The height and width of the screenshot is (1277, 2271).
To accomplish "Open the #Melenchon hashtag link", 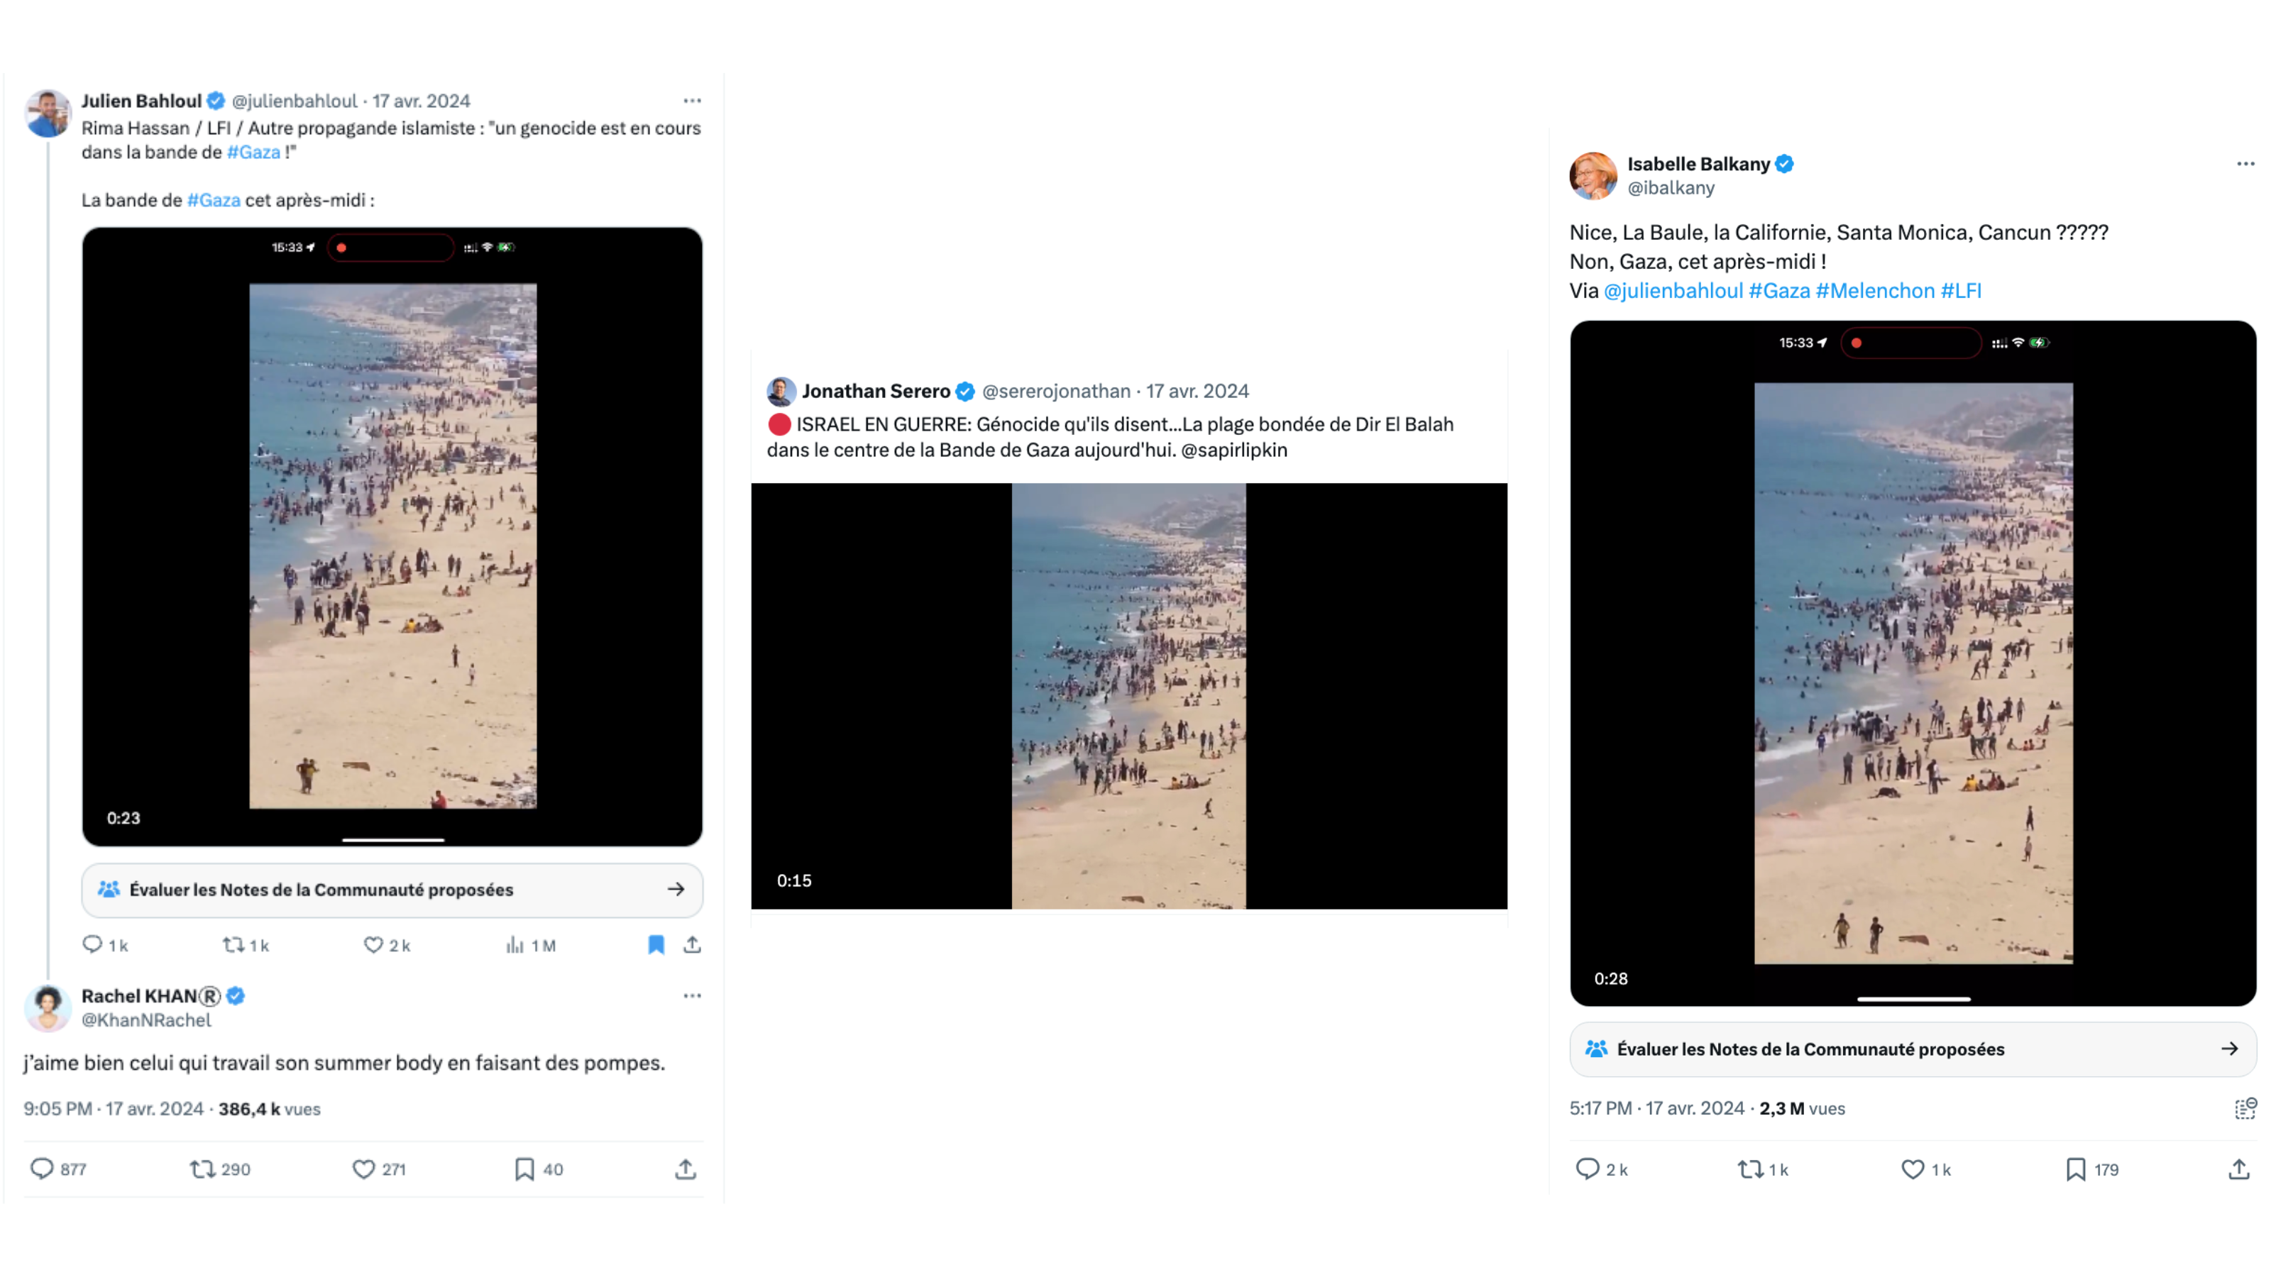I will click(x=1874, y=291).
